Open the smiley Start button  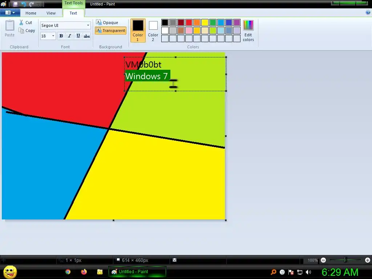click(x=10, y=272)
